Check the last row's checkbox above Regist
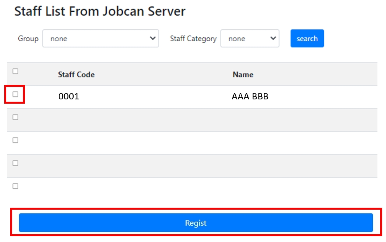This screenshot has width=386, height=242. (16, 186)
